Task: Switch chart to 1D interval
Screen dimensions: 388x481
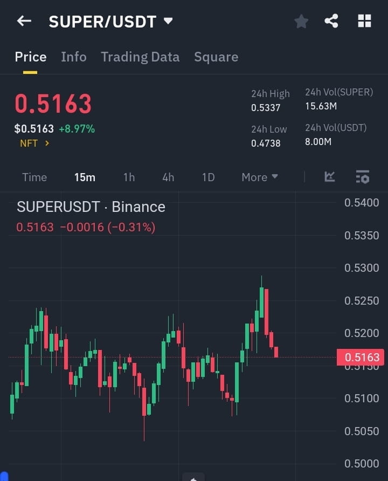Action: pyautogui.click(x=208, y=177)
